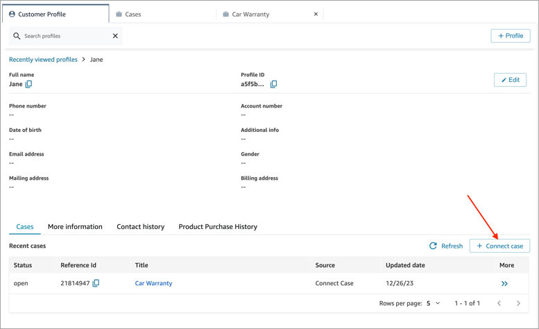Switch to Contact history tab
Viewport: 539px width, 329px height.
click(x=140, y=227)
